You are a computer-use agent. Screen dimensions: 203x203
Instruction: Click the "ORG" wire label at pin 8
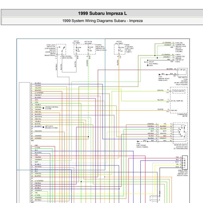(37, 100)
